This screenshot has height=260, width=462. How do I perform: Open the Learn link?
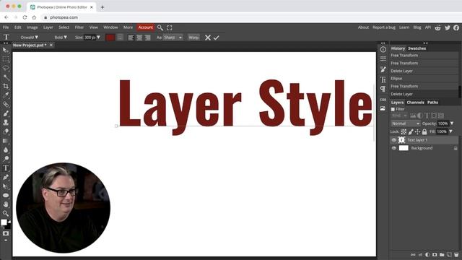pyautogui.click(x=404, y=27)
